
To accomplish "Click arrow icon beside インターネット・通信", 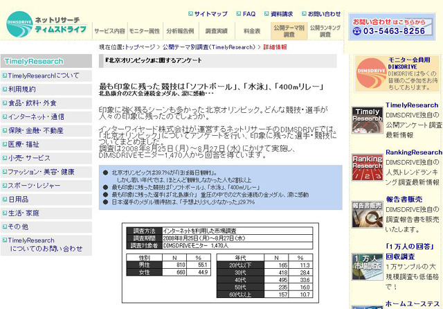I will click(x=5, y=116).
